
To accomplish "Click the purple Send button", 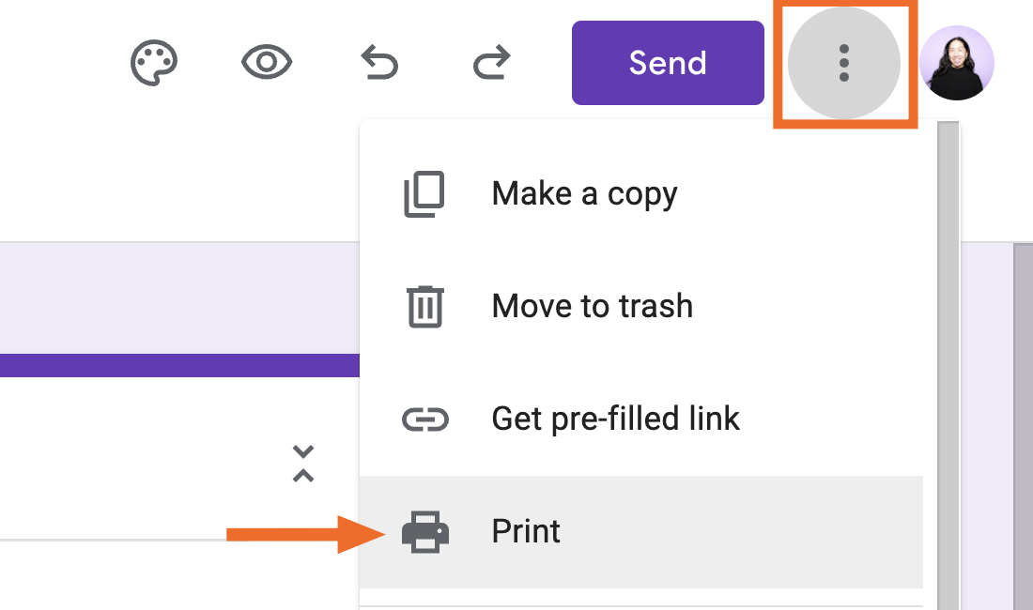I will 668,63.
